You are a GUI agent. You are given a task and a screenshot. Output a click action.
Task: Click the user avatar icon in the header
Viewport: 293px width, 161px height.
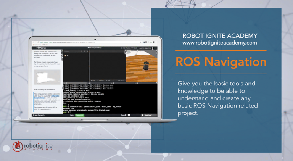click(x=153, y=48)
